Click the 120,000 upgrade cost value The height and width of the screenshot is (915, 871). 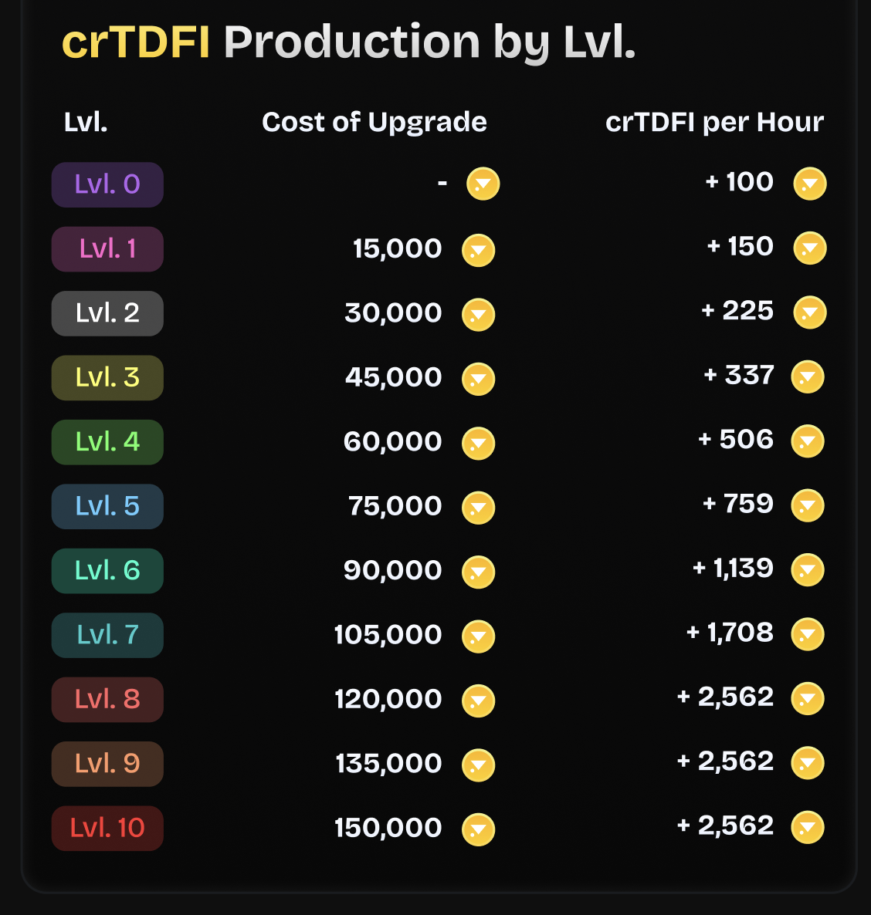(x=388, y=700)
